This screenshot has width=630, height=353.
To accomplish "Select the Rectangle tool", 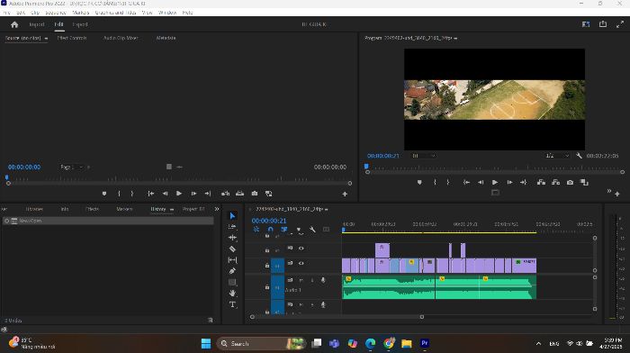I will [232, 282].
